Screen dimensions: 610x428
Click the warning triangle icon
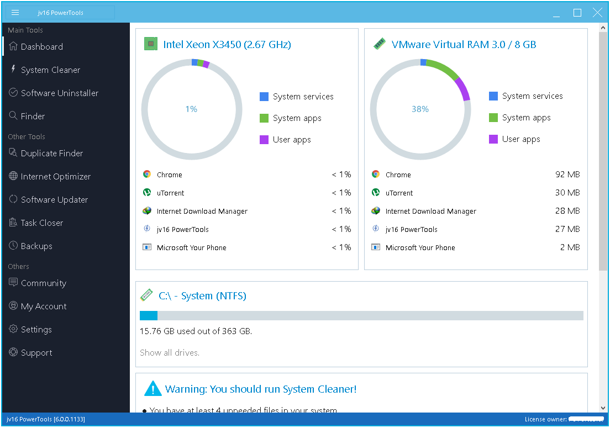tap(152, 388)
